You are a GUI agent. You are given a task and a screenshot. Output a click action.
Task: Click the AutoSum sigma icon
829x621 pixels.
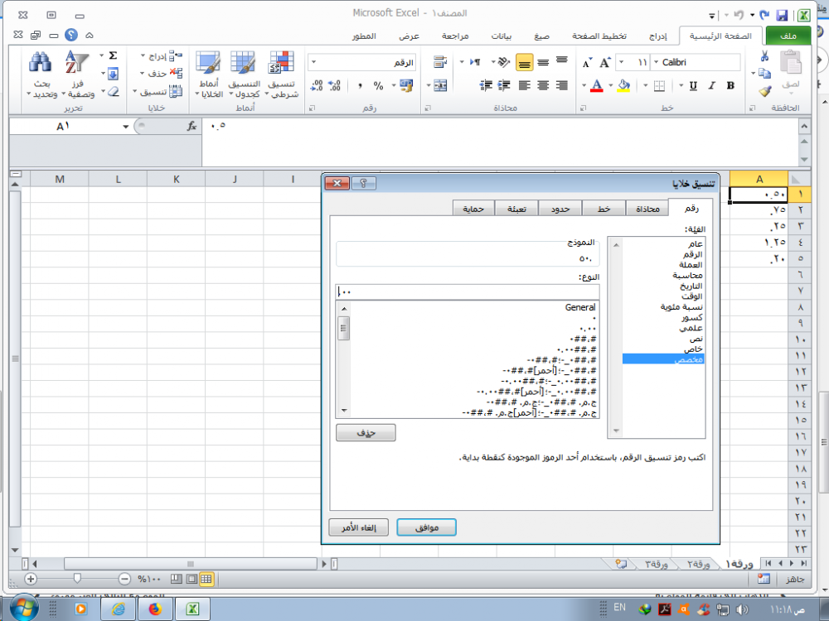tap(113, 55)
